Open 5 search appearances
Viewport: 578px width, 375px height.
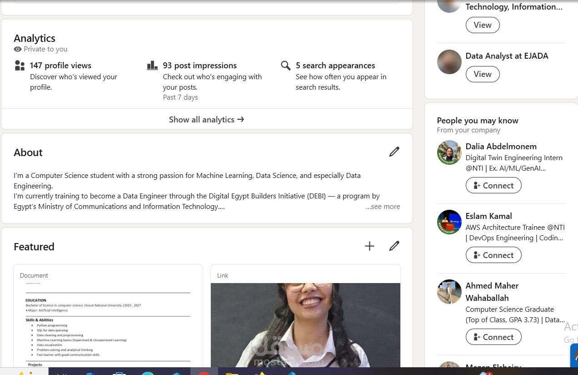pos(335,66)
